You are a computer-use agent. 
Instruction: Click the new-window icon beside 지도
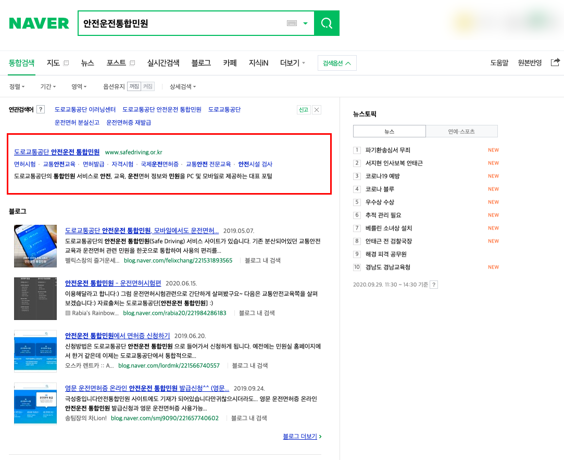coord(66,63)
